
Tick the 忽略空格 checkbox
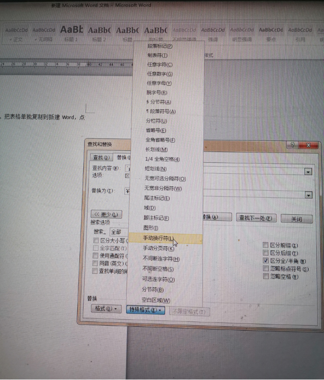(265, 277)
